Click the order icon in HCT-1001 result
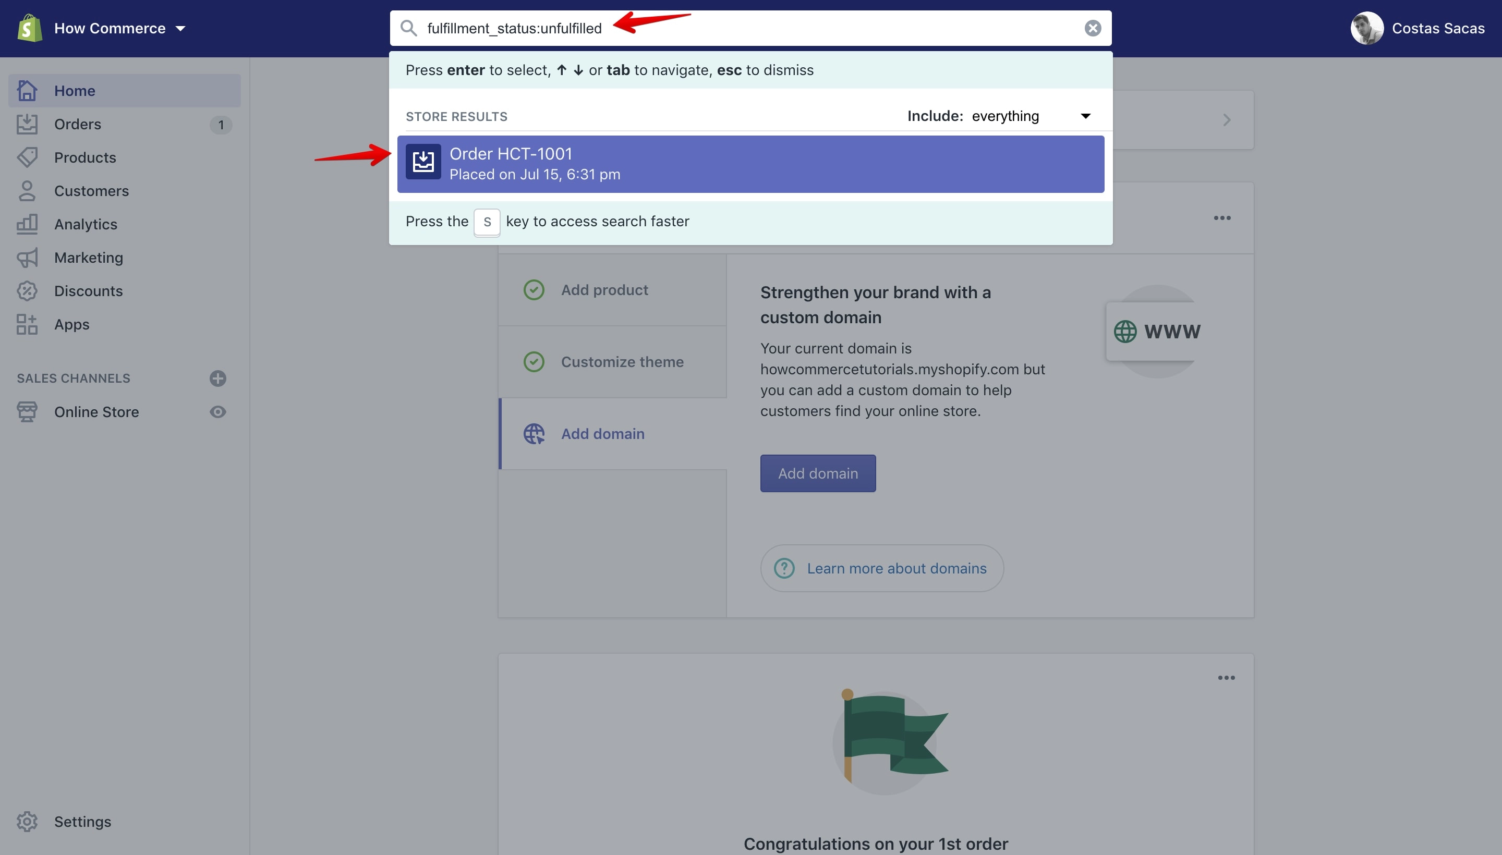Image resolution: width=1502 pixels, height=855 pixels. coord(423,162)
